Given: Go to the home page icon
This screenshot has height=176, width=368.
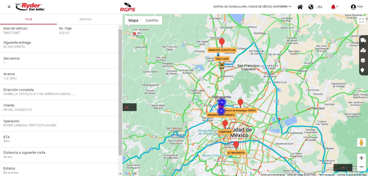Looking at the screenshot, I should [300, 7].
